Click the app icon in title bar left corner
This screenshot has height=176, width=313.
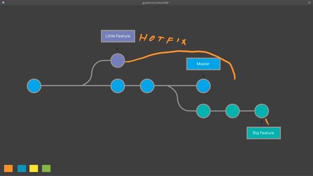coord(3,2)
